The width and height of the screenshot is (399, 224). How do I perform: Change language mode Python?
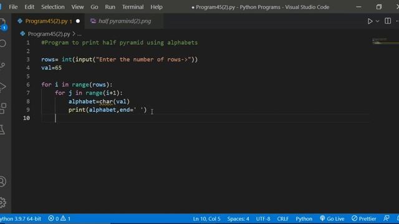pyautogui.click(x=304, y=218)
